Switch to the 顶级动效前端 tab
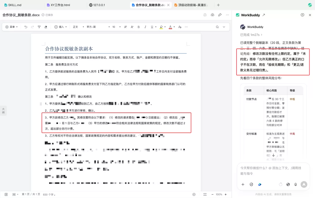The image size is (315, 198). point(191,5)
